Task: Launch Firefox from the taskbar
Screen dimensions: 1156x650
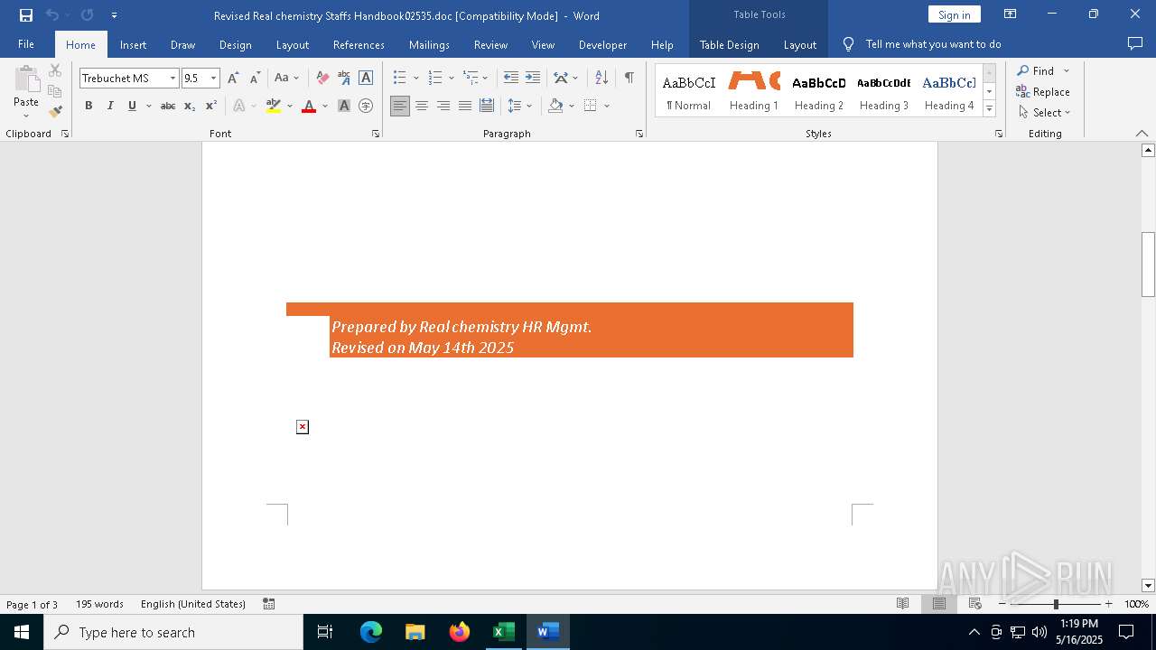Action: pos(460,632)
